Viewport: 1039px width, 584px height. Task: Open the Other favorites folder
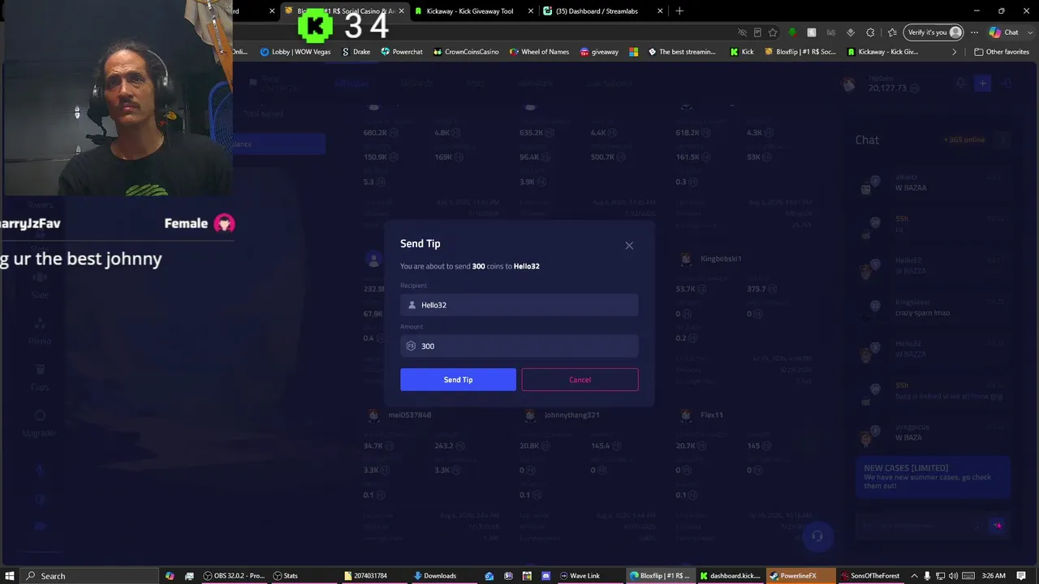point(1002,52)
